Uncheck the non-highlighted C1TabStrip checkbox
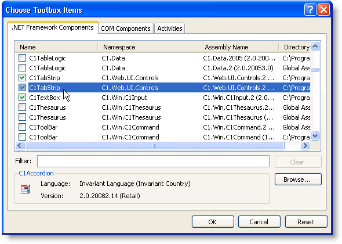This screenshot has height=244, width=342. [x=22, y=78]
